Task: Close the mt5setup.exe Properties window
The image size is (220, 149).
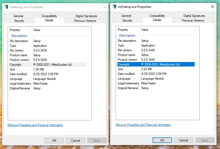Action: [x=213, y=7]
